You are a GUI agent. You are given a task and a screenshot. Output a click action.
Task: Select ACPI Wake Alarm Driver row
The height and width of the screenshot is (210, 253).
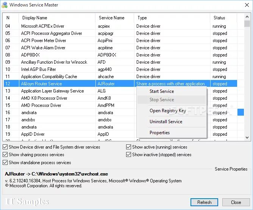point(120,48)
